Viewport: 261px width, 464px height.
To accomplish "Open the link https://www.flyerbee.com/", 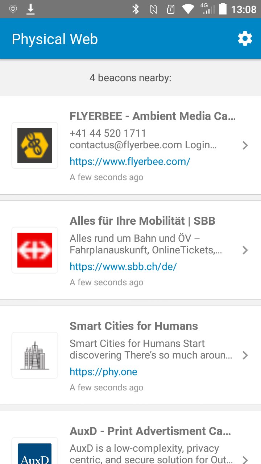I will (x=130, y=161).
